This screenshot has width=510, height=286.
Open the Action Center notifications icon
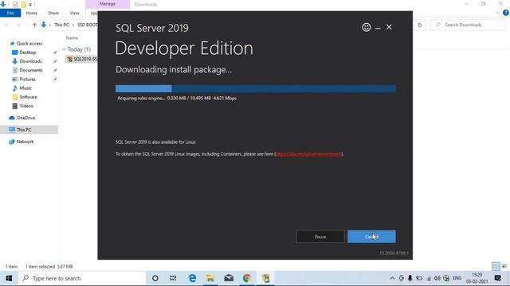point(497,278)
